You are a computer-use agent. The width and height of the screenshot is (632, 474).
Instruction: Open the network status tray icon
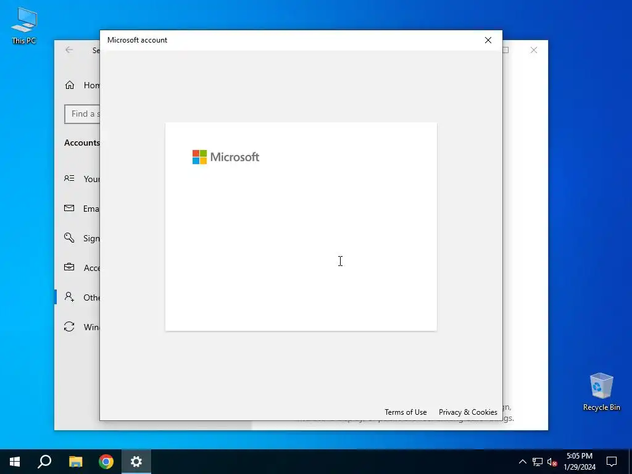(538, 462)
